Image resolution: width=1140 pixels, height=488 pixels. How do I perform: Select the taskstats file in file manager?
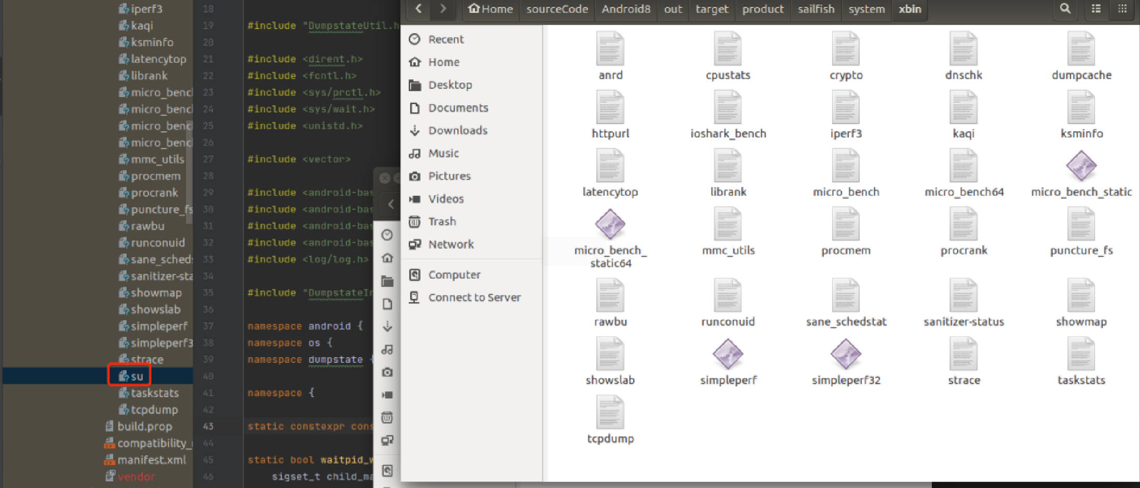(x=1081, y=361)
